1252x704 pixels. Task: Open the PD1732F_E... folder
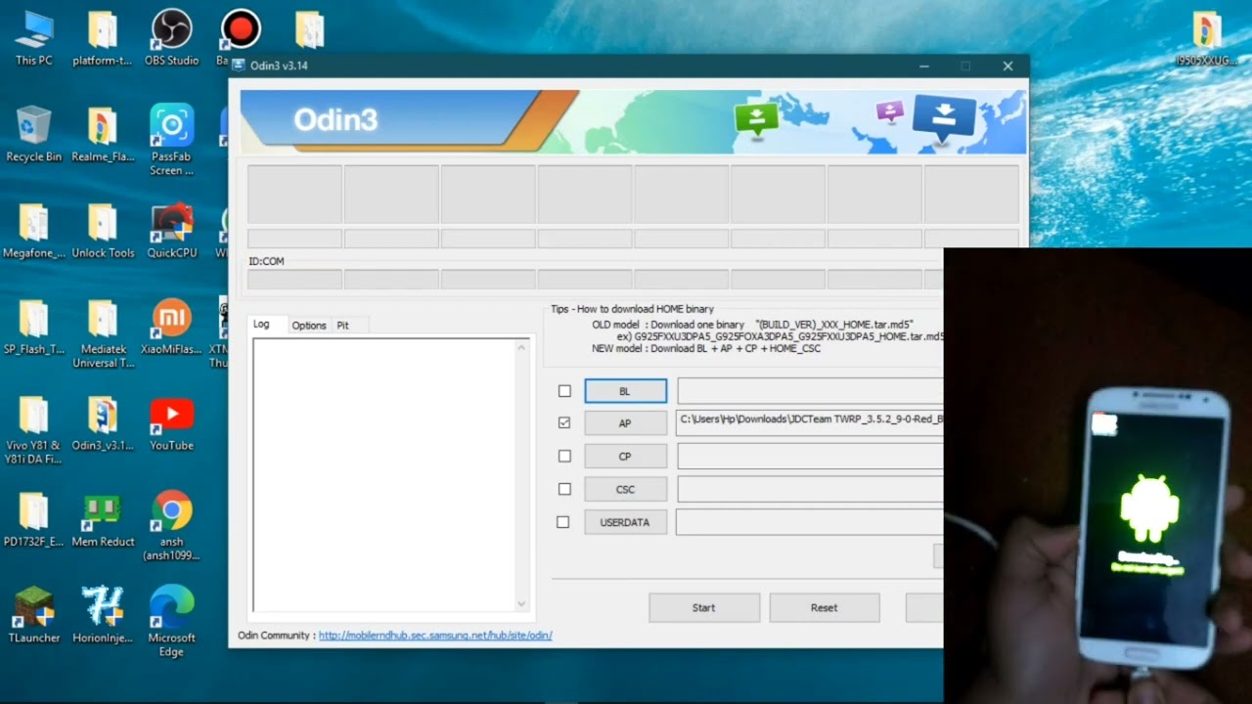(33, 518)
